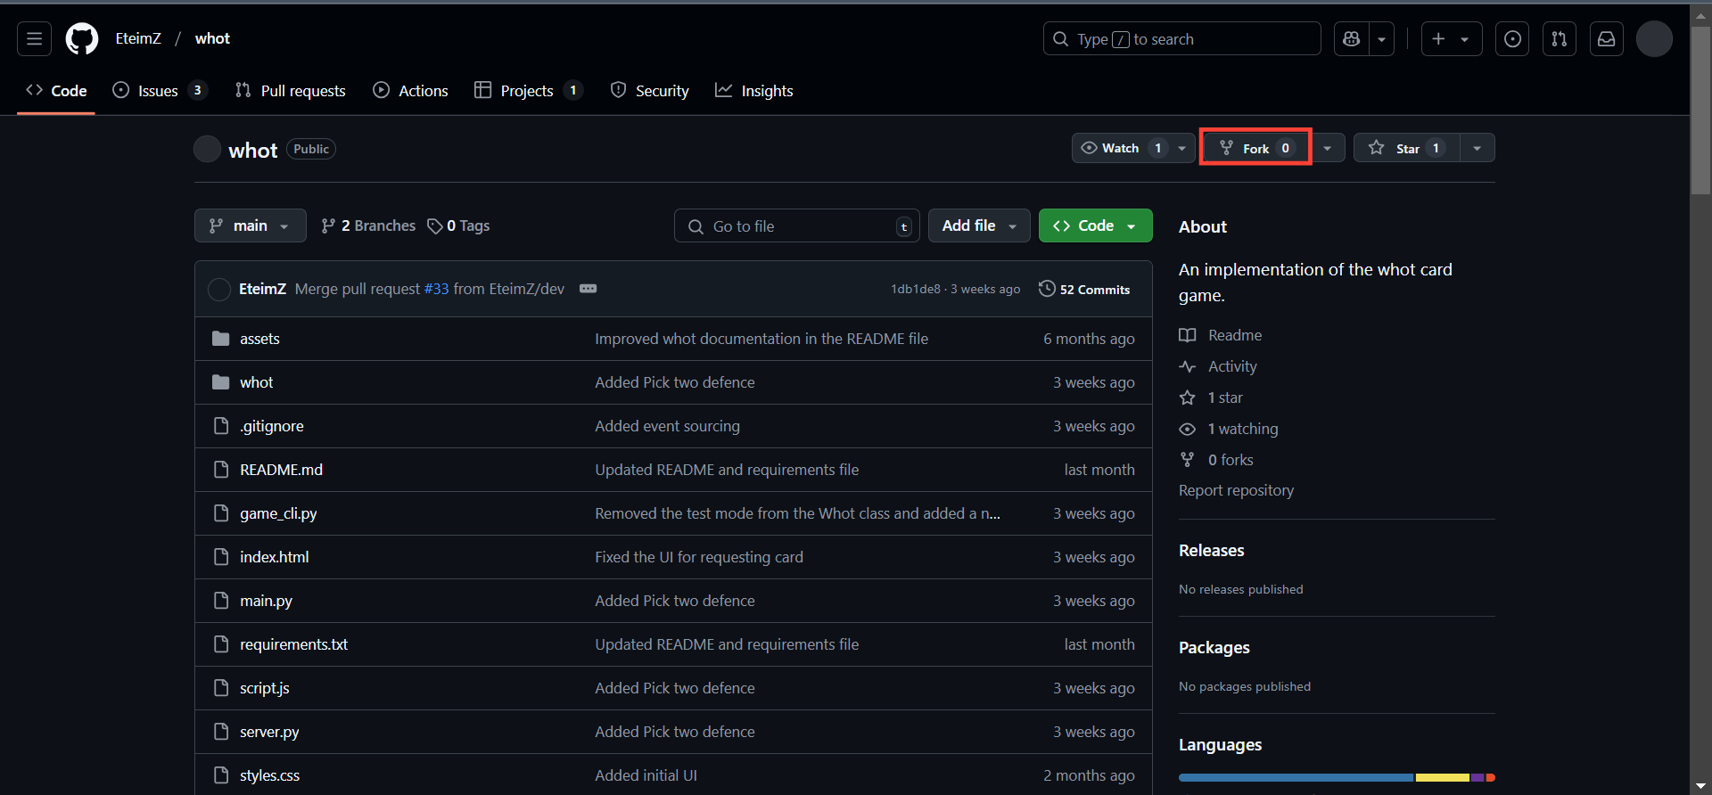Open the Releases heading link

pos(1211,551)
